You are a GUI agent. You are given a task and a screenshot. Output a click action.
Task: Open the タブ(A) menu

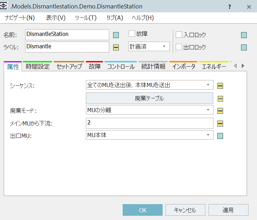coord(115,18)
